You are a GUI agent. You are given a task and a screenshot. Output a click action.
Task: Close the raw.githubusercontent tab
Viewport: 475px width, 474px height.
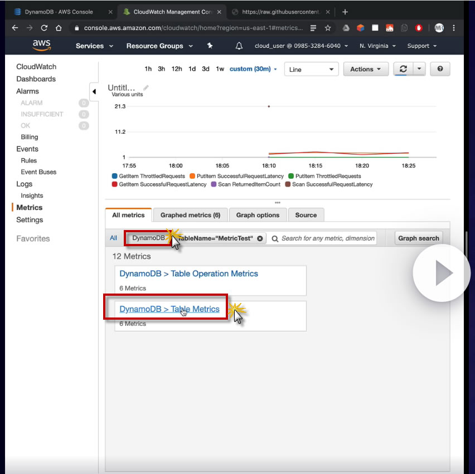328,12
